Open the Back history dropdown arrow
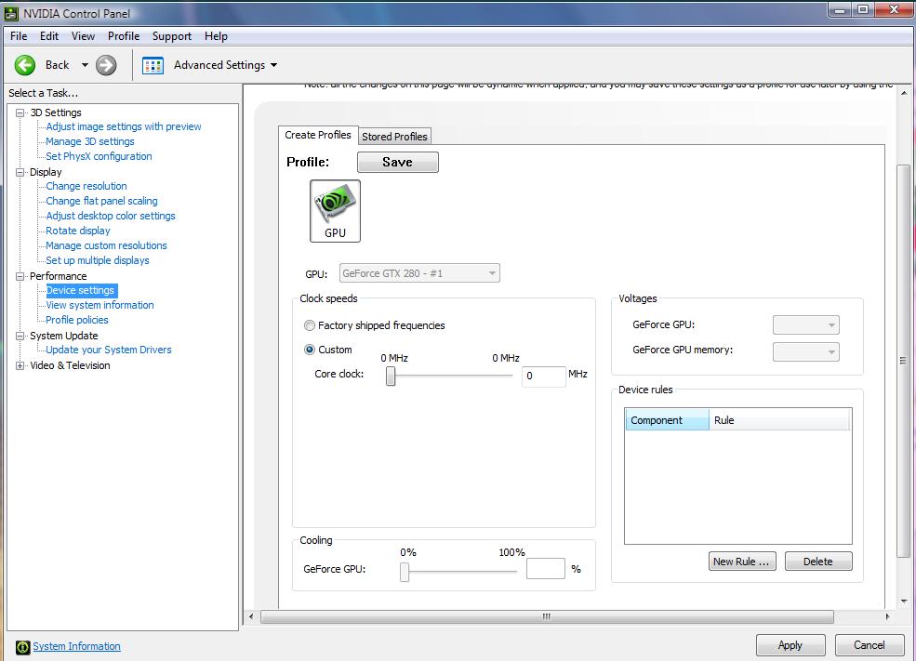916x661 pixels. pyautogui.click(x=85, y=65)
